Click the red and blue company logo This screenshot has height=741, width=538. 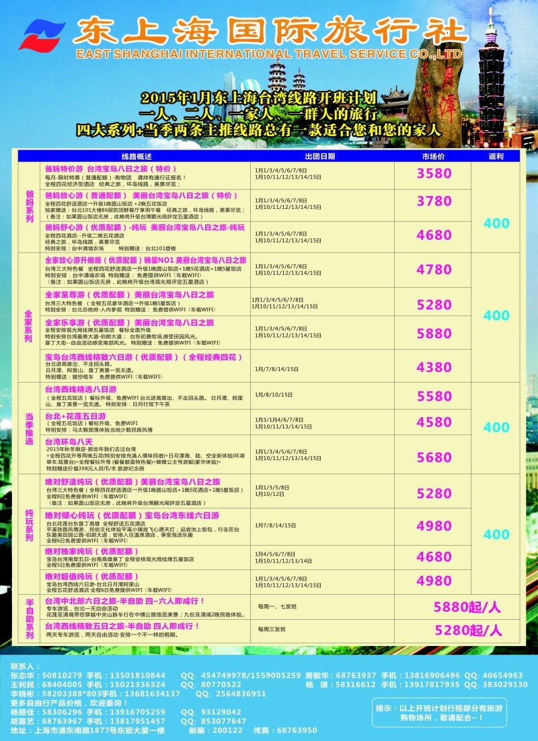pos(42,35)
